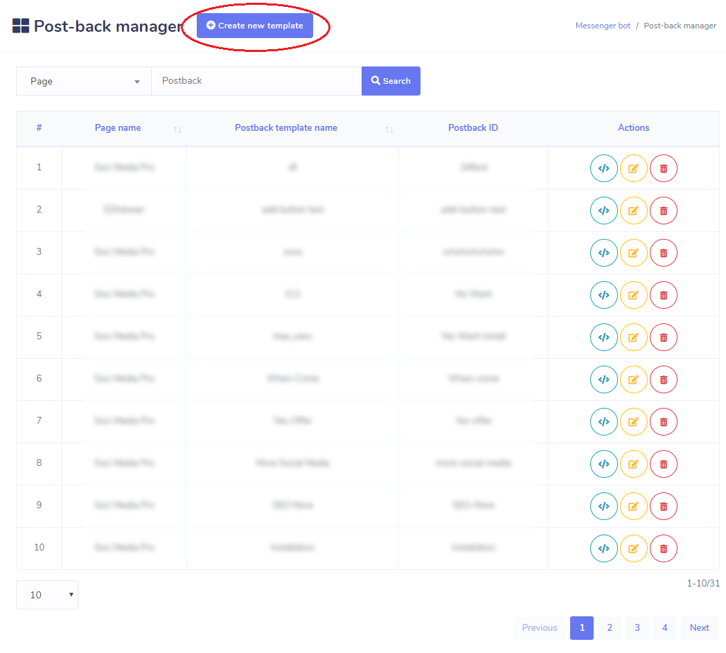Click the edit icon for More Social Media
The width and height of the screenshot is (726, 653).
pyautogui.click(x=633, y=464)
